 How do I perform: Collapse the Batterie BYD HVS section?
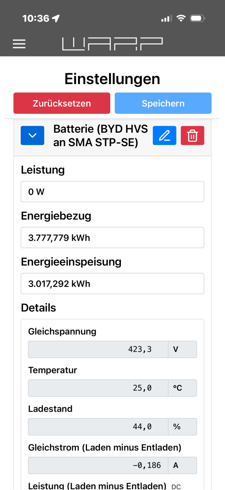[x=33, y=136]
